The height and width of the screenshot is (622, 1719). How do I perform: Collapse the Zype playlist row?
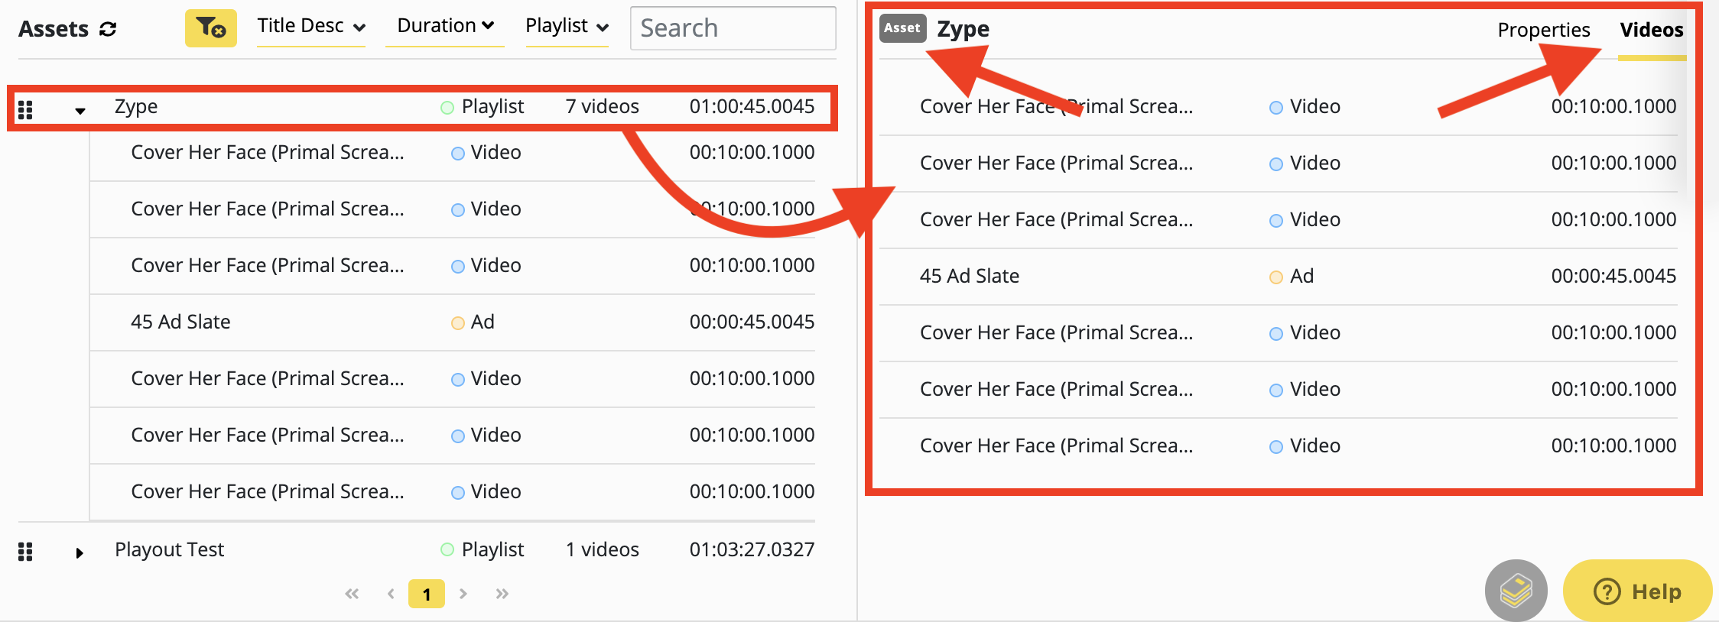[80, 111]
